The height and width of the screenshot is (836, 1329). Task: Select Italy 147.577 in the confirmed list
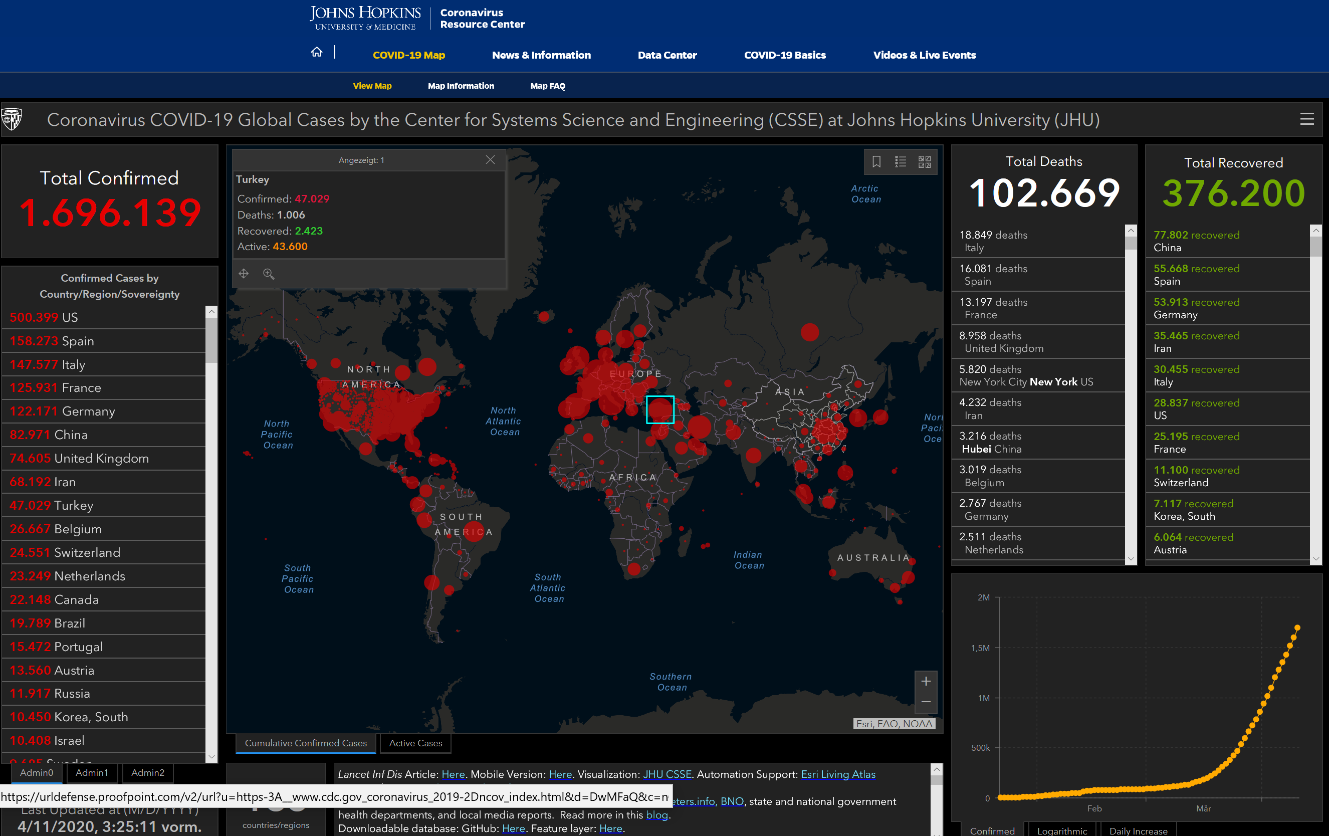(104, 365)
